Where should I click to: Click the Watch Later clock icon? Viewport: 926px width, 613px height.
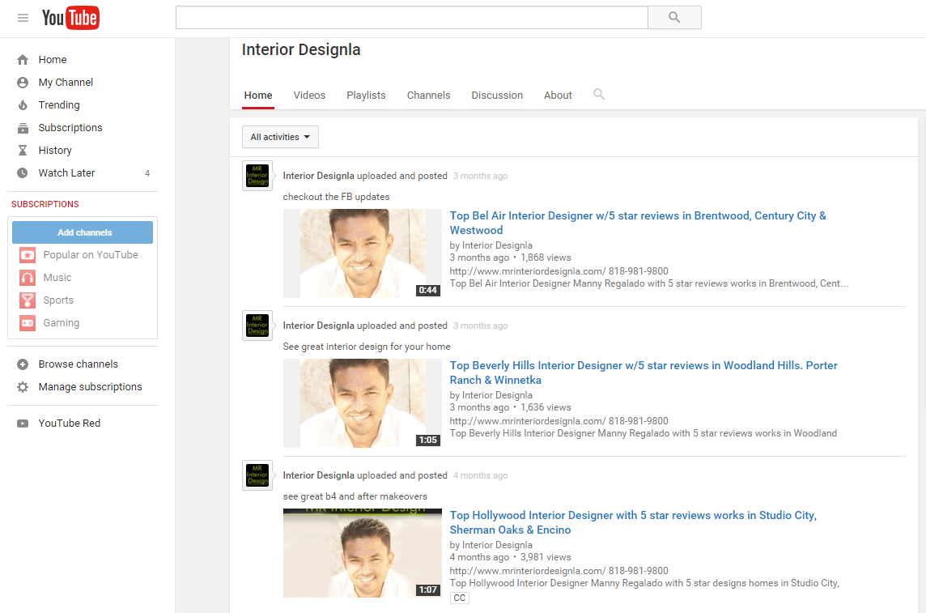coord(23,173)
